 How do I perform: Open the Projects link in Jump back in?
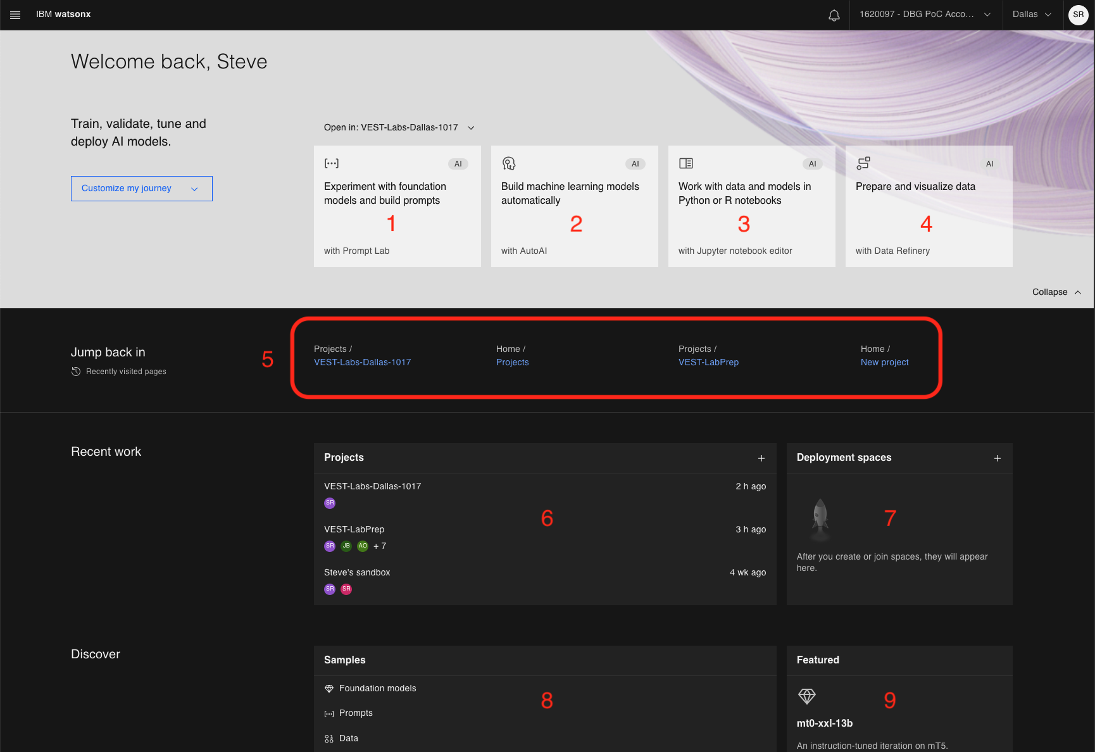point(513,363)
